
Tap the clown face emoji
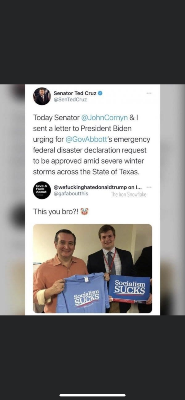(85, 211)
